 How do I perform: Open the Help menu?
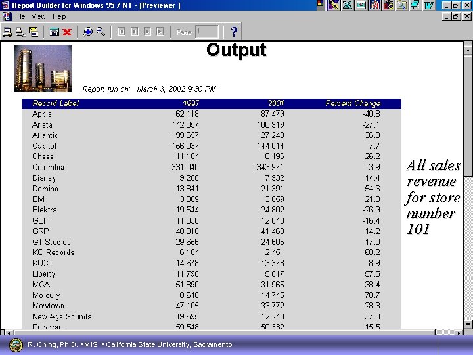(59, 16)
